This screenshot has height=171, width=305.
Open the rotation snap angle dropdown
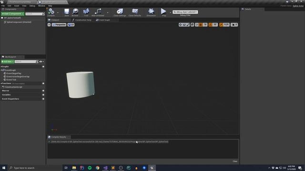point(215,25)
